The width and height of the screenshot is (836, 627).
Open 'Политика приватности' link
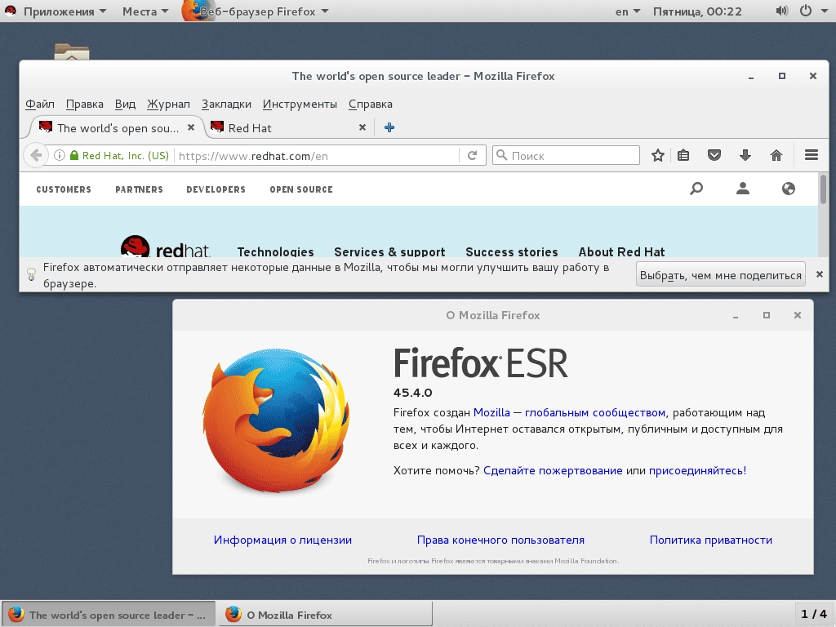click(711, 540)
